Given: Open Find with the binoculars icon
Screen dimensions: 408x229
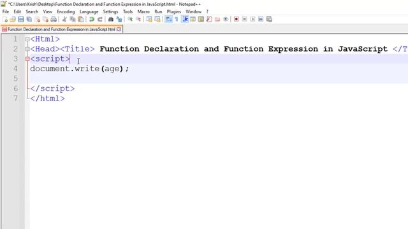Looking at the screenshot, I should click(x=110, y=19).
